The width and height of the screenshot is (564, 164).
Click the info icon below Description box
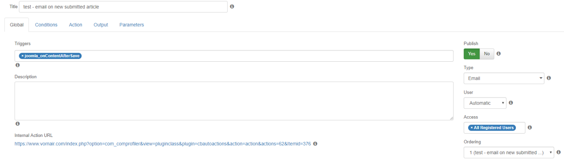pos(17,124)
